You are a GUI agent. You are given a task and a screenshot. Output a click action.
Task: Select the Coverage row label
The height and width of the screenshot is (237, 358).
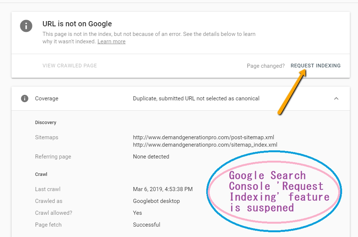[x=47, y=99]
